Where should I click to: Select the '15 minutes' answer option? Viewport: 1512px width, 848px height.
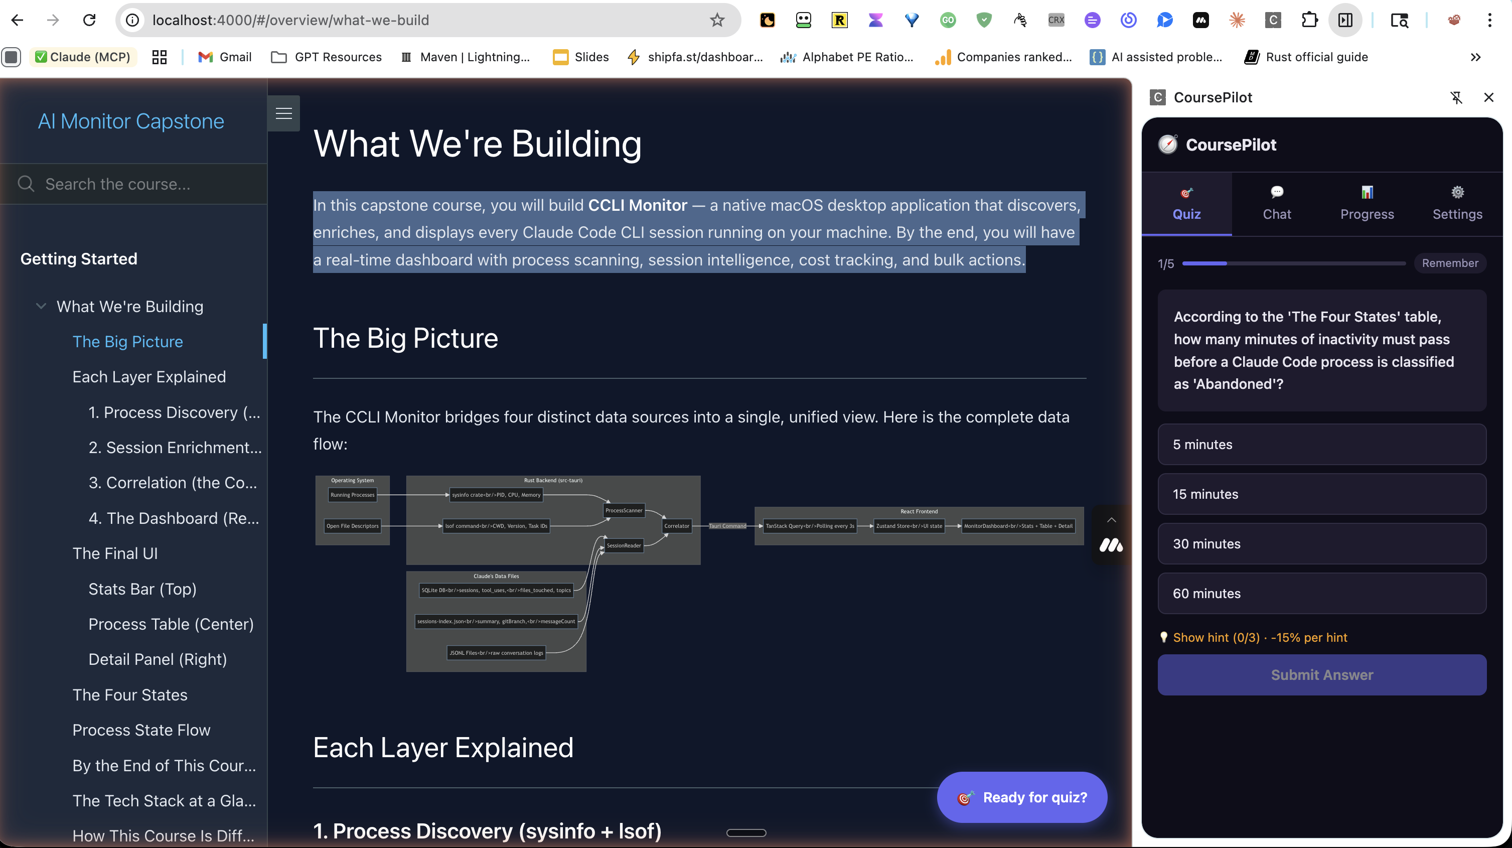(1321, 494)
